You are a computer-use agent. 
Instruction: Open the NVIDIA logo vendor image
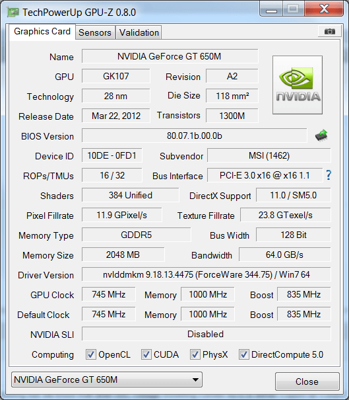click(x=298, y=85)
